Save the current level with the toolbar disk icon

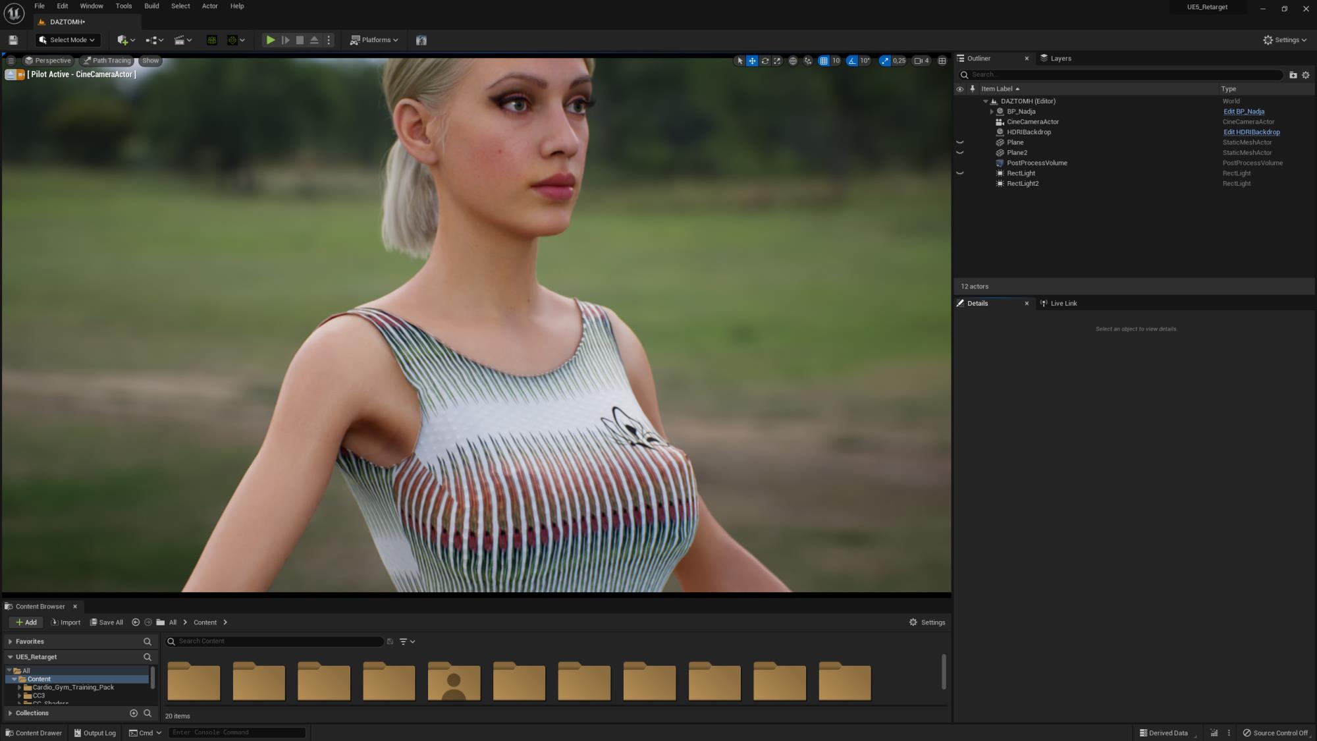pos(13,40)
